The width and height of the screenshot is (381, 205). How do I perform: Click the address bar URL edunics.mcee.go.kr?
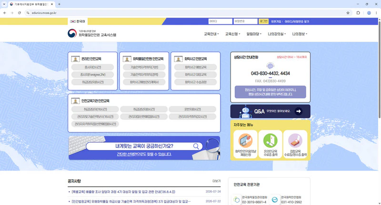(44, 13)
